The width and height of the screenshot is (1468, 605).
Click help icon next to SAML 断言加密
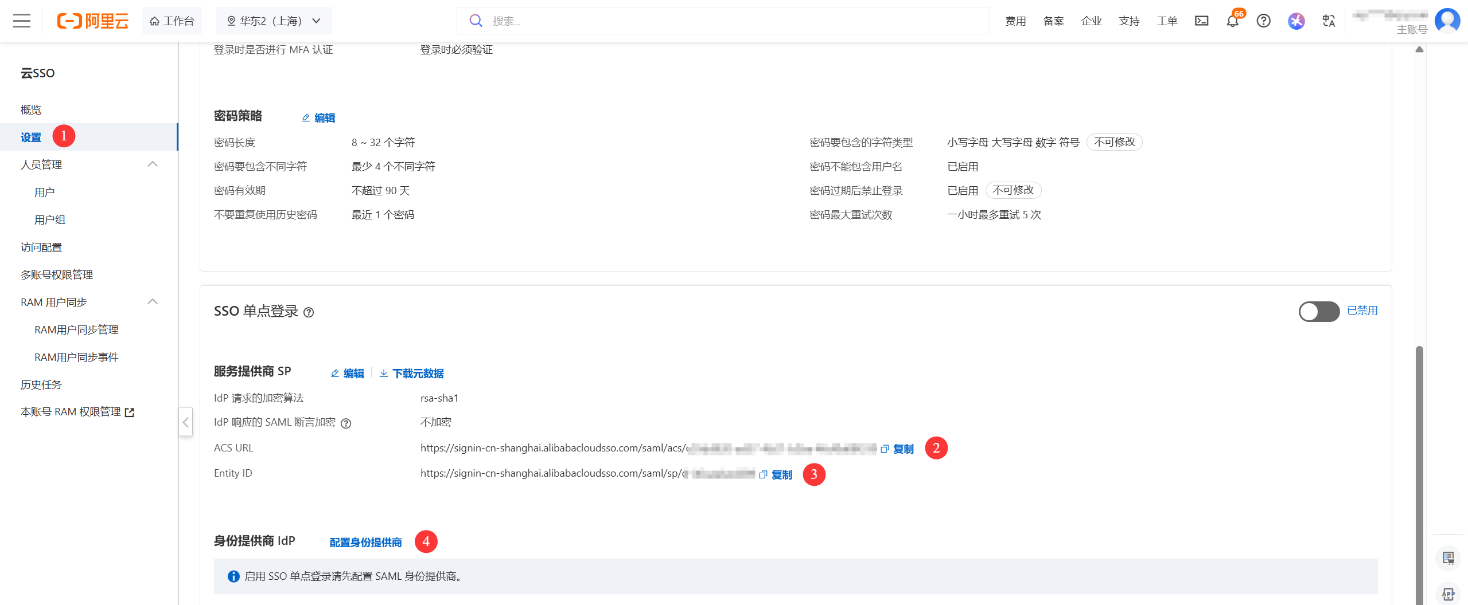pyautogui.click(x=346, y=423)
